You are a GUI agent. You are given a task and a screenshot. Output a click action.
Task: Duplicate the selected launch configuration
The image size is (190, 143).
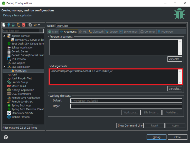[x=18, y=25]
